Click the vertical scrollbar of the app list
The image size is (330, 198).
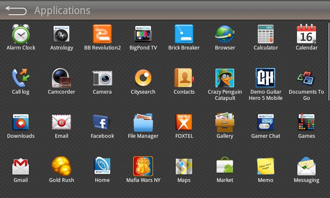point(329,61)
